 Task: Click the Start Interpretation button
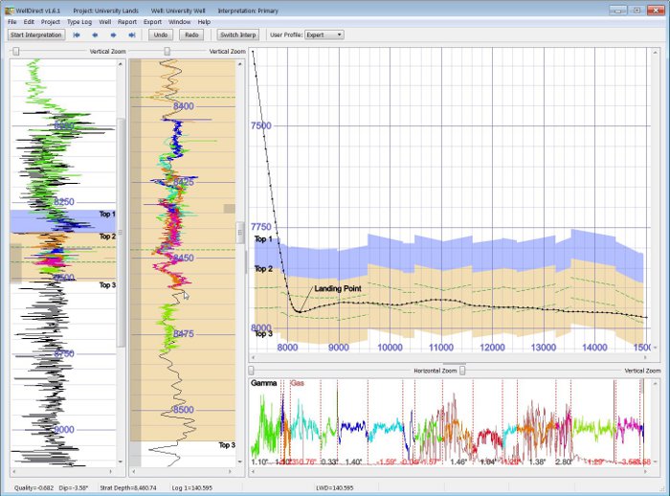pos(36,35)
